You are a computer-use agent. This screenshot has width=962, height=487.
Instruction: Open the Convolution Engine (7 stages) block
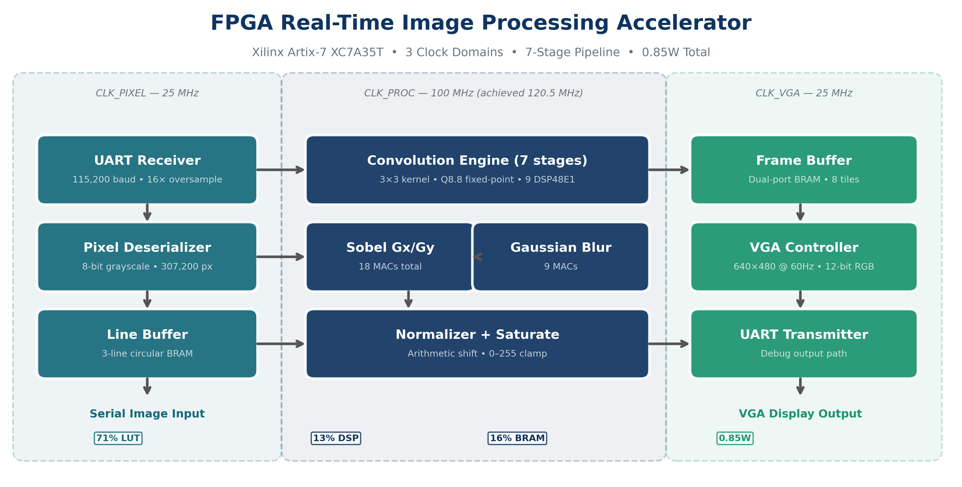[x=477, y=170]
